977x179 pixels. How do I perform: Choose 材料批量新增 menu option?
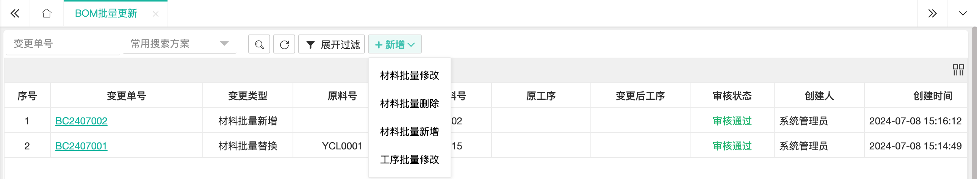[x=409, y=131]
